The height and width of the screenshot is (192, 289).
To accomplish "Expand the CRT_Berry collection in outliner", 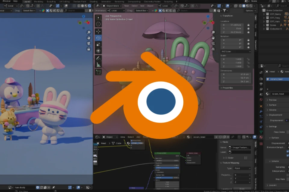I will [264, 14].
